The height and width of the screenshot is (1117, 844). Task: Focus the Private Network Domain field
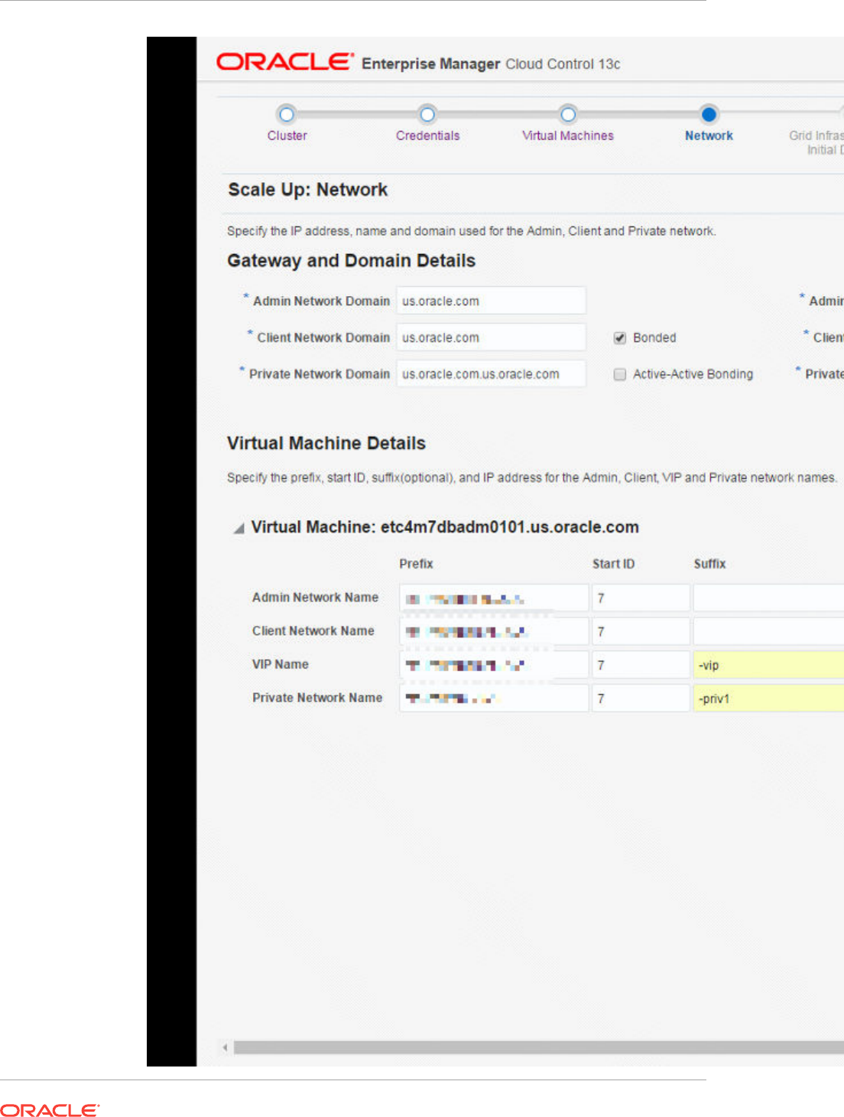[x=491, y=374]
